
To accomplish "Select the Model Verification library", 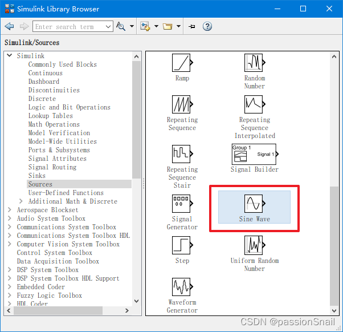I will coord(59,133).
